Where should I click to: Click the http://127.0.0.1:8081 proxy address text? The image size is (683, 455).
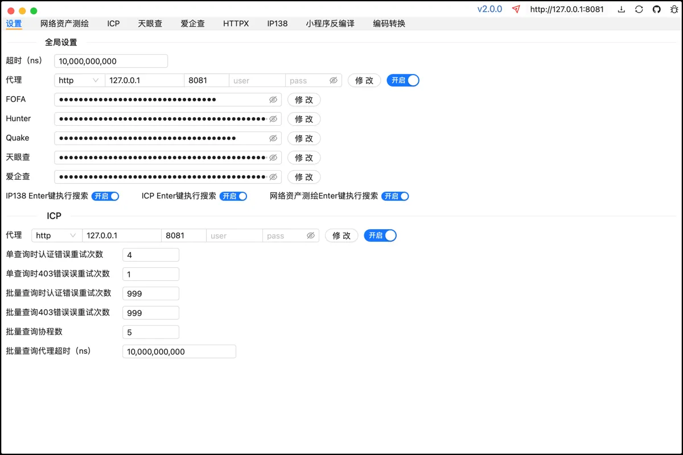pyautogui.click(x=567, y=9)
